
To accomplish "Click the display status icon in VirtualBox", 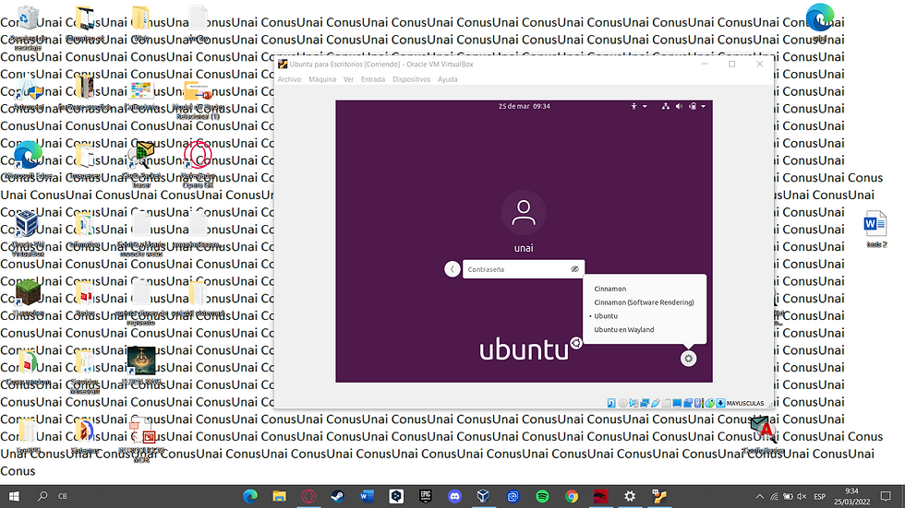I will [x=677, y=403].
